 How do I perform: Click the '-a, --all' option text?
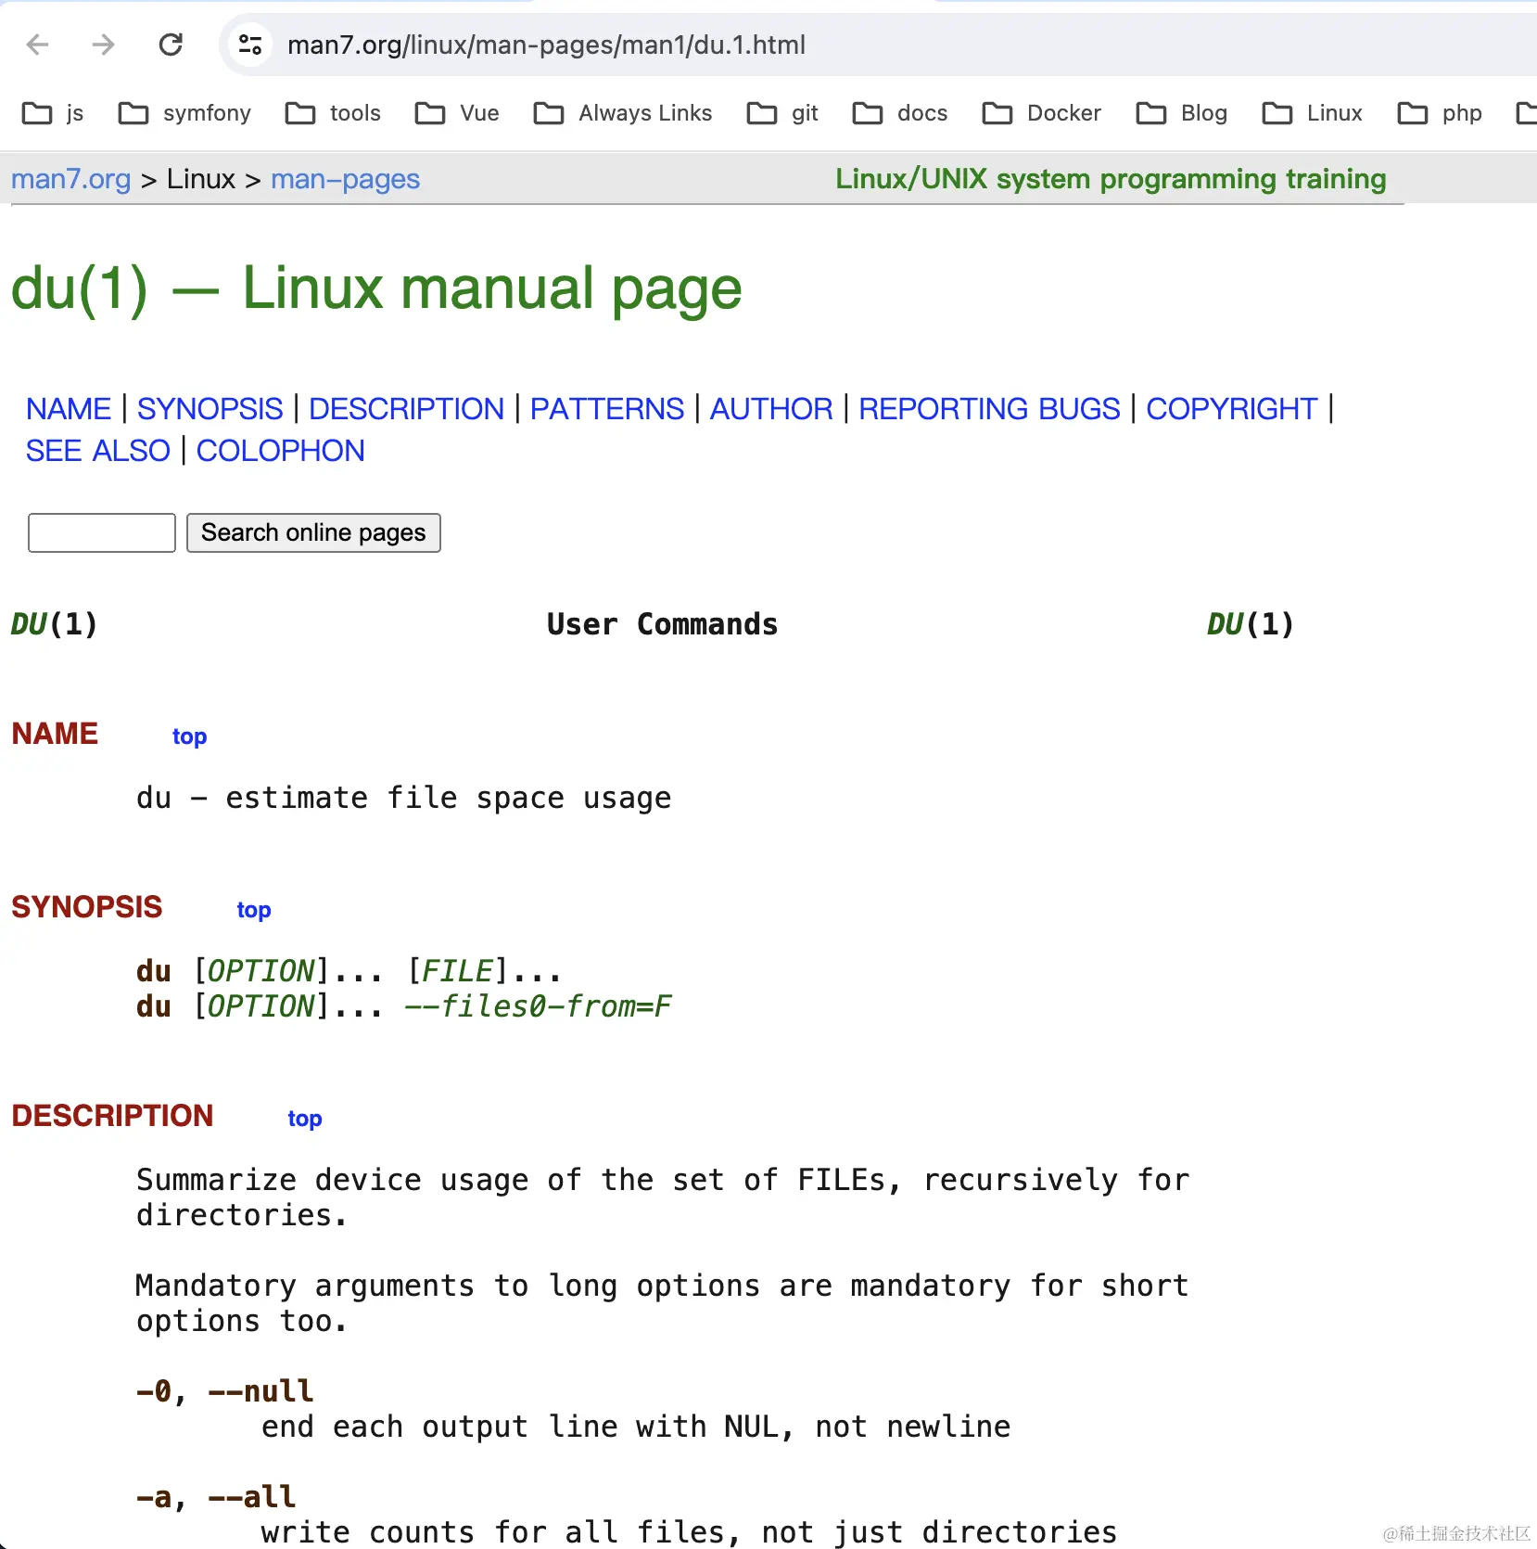tap(216, 1497)
